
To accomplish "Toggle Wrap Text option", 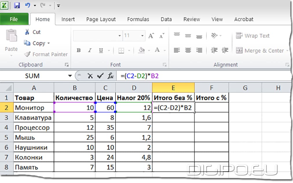I will (x=253, y=36).
